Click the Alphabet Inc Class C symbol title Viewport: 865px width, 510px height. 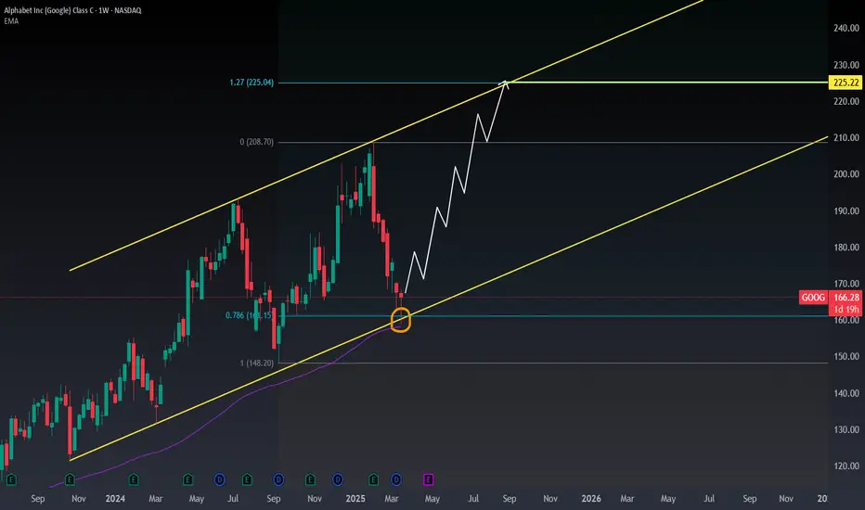tap(72, 10)
